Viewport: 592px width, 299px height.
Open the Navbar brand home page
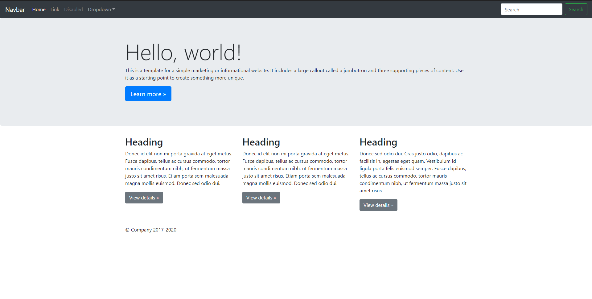pos(15,9)
